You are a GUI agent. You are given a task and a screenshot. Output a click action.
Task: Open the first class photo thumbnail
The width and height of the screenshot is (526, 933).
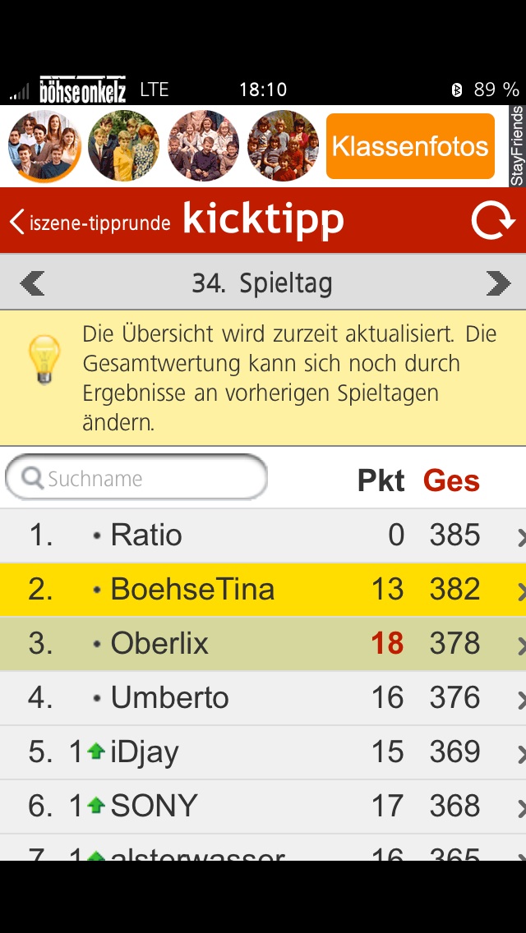click(44, 146)
